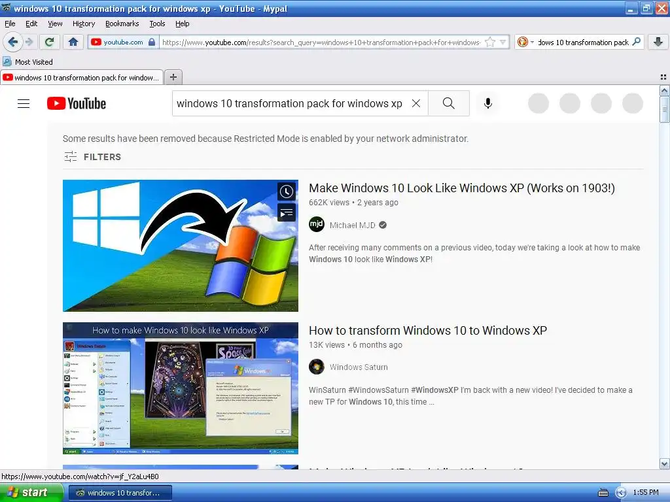Start voice search with microphone icon
670x502 pixels.
(488, 103)
